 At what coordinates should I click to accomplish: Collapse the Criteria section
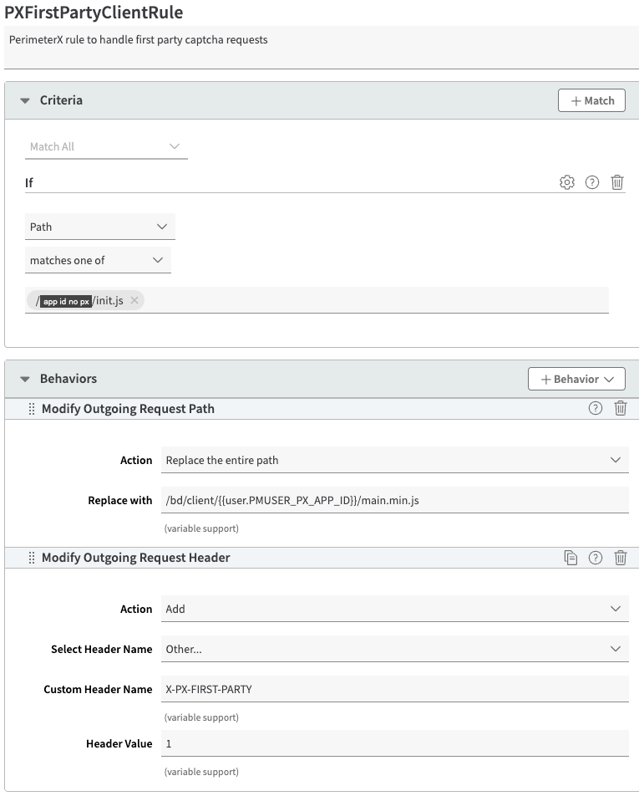(25, 100)
